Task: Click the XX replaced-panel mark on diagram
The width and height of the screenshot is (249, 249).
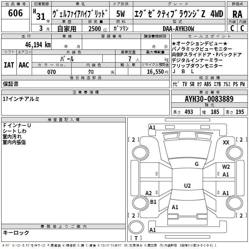Action: (226, 142)
